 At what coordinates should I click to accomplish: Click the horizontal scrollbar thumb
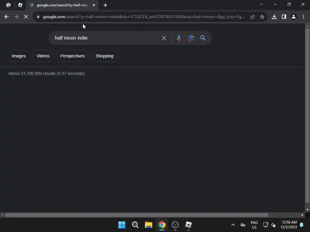point(137,215)
